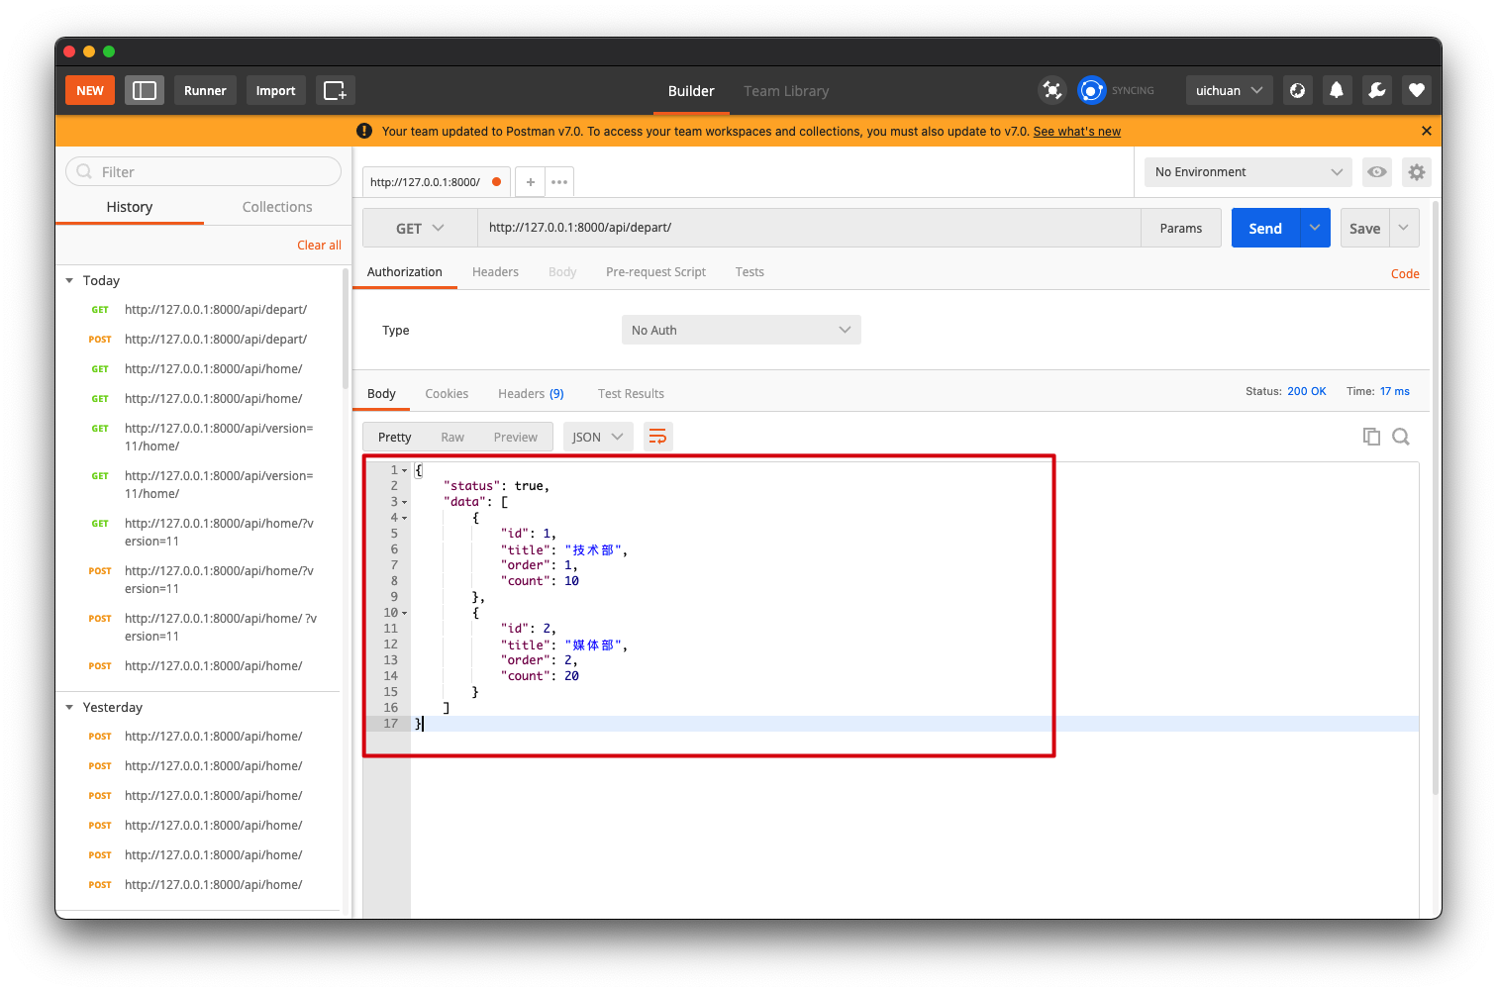1497x992 pixels.
Task: Open the Test Results tab
Action: tap(631, 394)
